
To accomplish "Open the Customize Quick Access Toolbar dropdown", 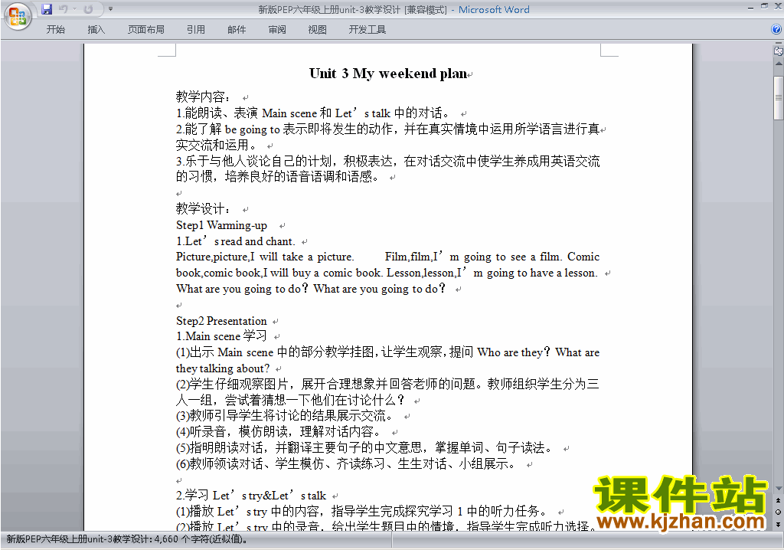I will [110, 9].
